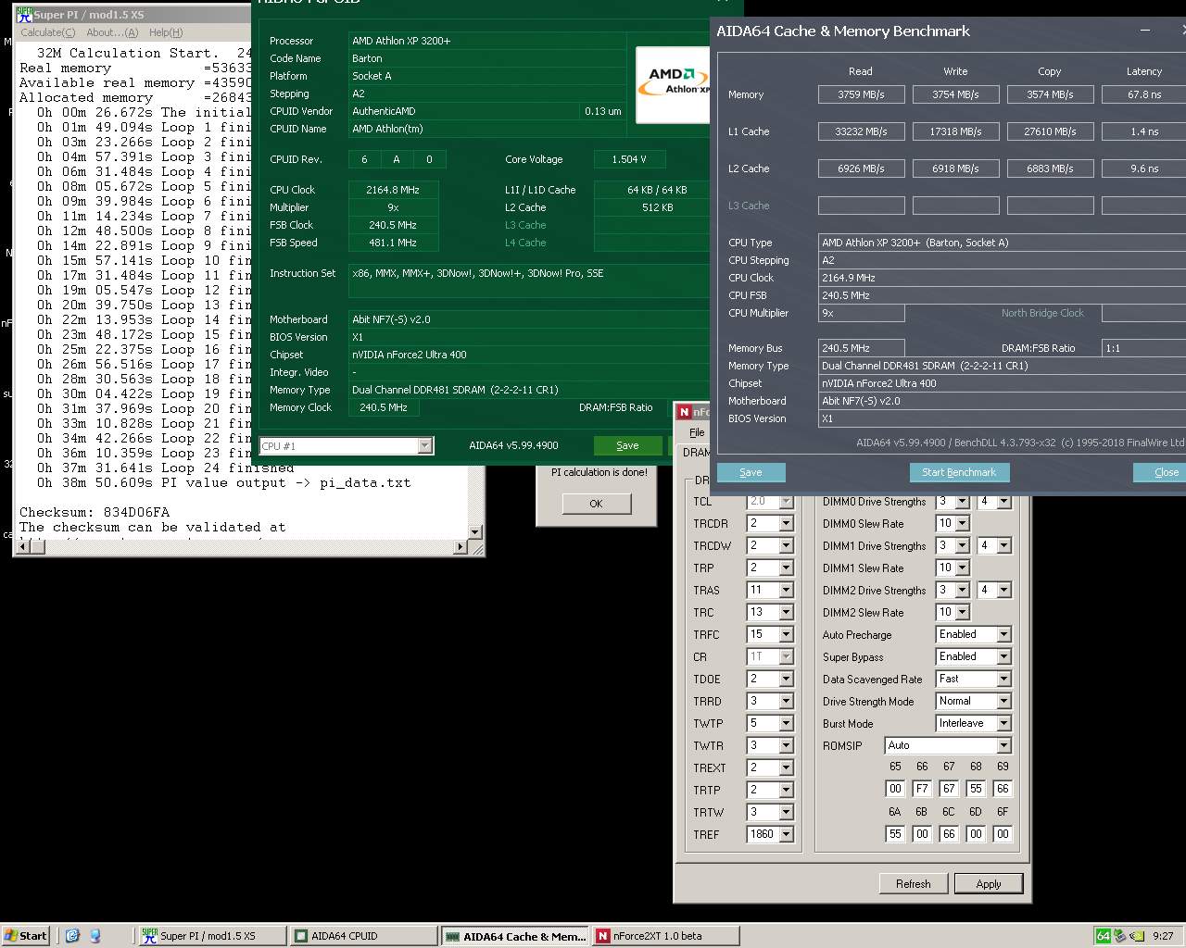Launch Internet Explorer from quick launch
Screen dimensions: 1186x948
point(73,936)
